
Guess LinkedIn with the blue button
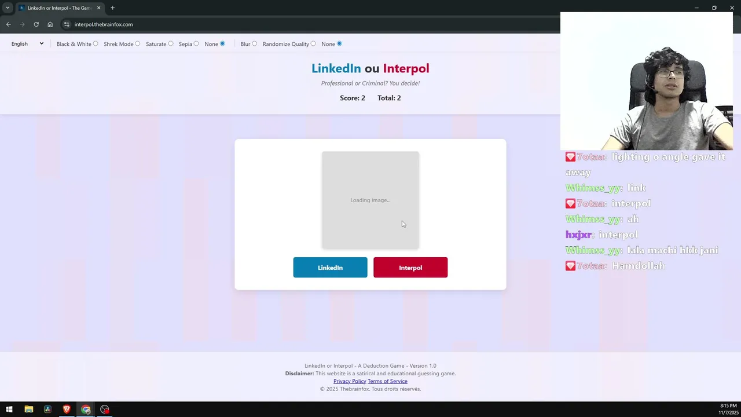point(330,268)
